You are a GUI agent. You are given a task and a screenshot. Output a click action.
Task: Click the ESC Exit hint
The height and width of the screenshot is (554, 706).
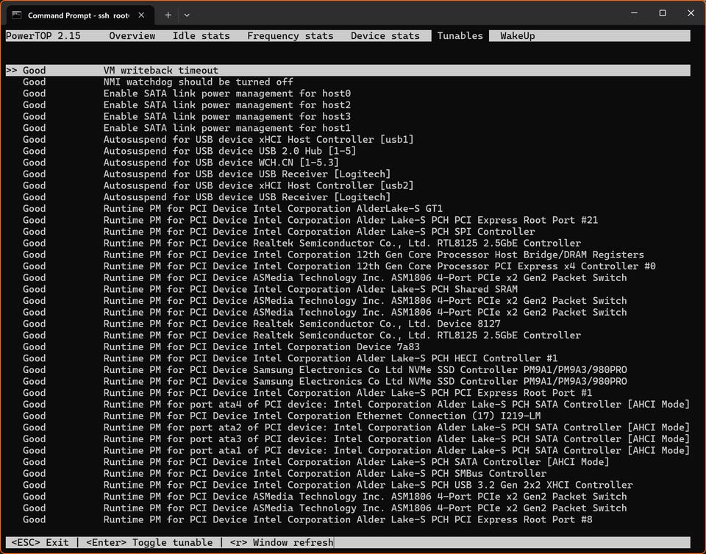click(40, 542)
